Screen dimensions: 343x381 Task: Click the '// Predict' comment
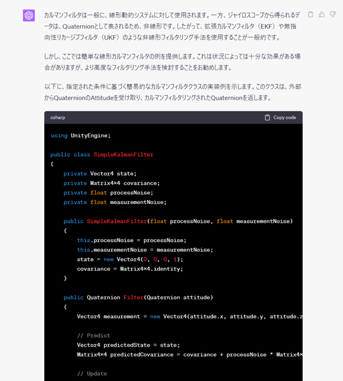click(93, 335)
